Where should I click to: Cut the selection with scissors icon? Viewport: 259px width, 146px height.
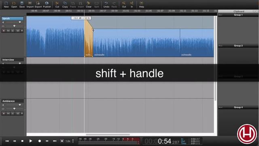click(57, 4)
